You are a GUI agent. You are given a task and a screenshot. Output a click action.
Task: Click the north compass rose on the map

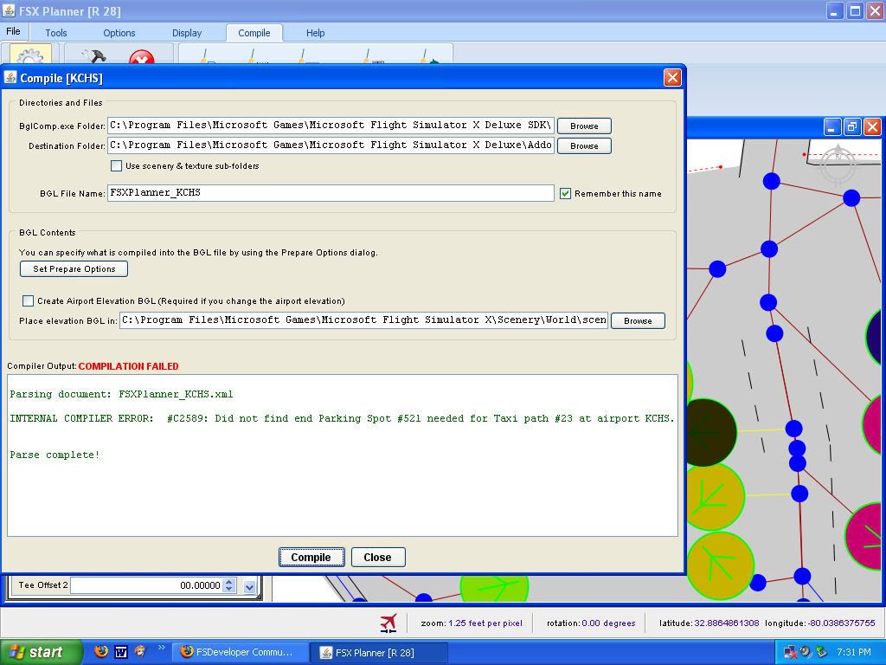tap(838, 165)
